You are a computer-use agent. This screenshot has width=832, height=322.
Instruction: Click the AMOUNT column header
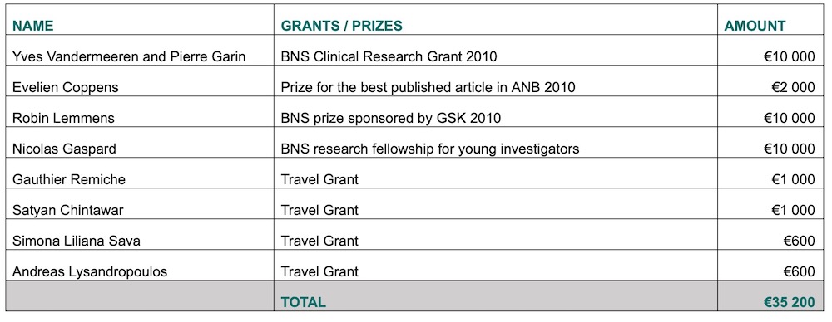755,26
